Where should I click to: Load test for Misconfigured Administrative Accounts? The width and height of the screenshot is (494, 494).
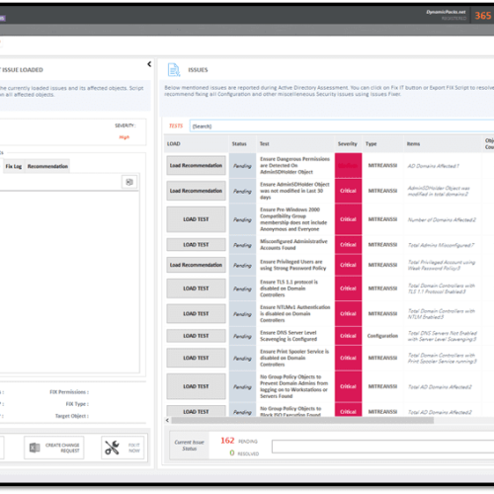[x=196, y=245]
